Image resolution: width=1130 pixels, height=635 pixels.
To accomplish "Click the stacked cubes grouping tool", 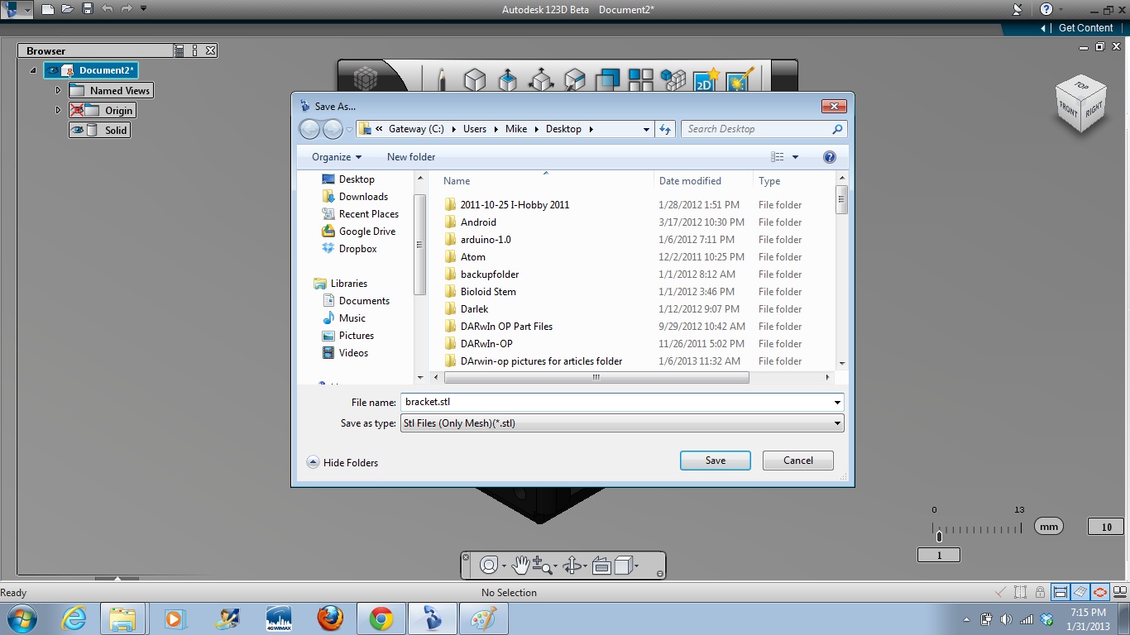I will (673, 79).
